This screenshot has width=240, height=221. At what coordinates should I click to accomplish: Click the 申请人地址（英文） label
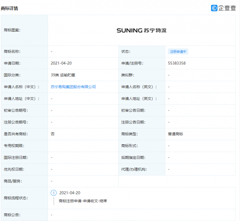coord(139,99)
